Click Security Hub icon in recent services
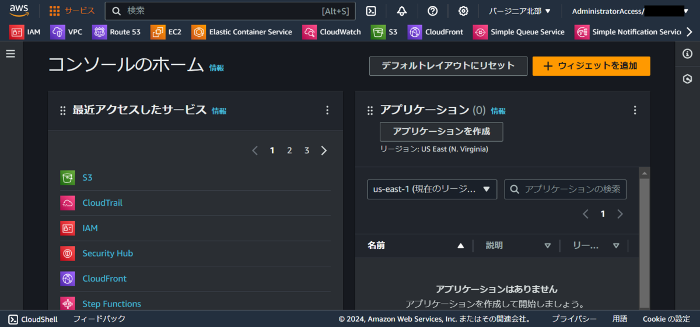 pyautogui.click(x=68, y=254)
